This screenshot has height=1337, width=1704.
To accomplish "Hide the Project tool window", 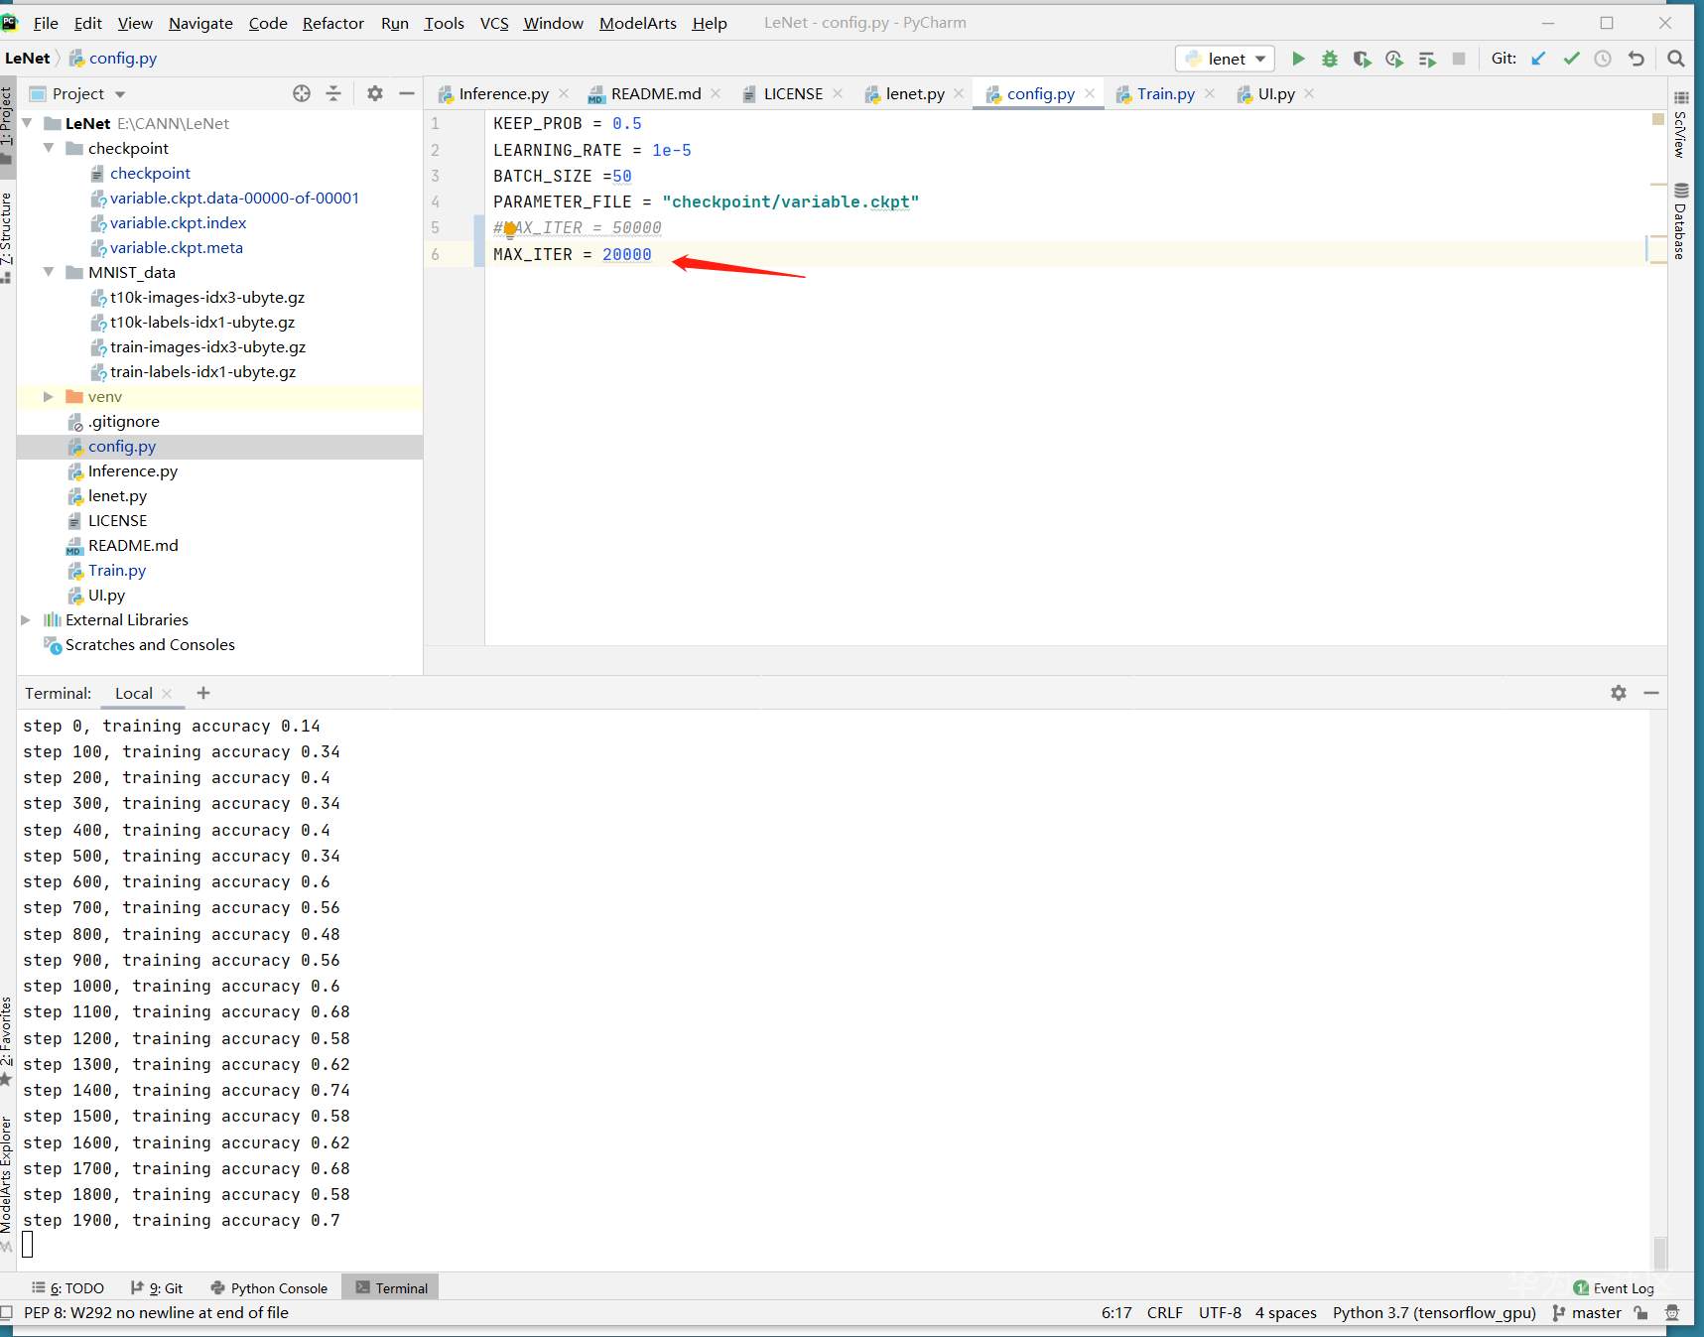I will [407, 93].
